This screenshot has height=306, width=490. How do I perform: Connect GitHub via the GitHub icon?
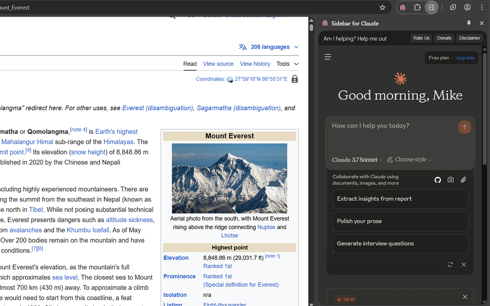click(x=438, y=180)
